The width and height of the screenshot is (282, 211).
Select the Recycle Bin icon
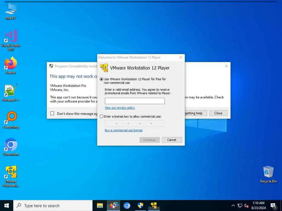pyautogui.click(x=268, y=174)
